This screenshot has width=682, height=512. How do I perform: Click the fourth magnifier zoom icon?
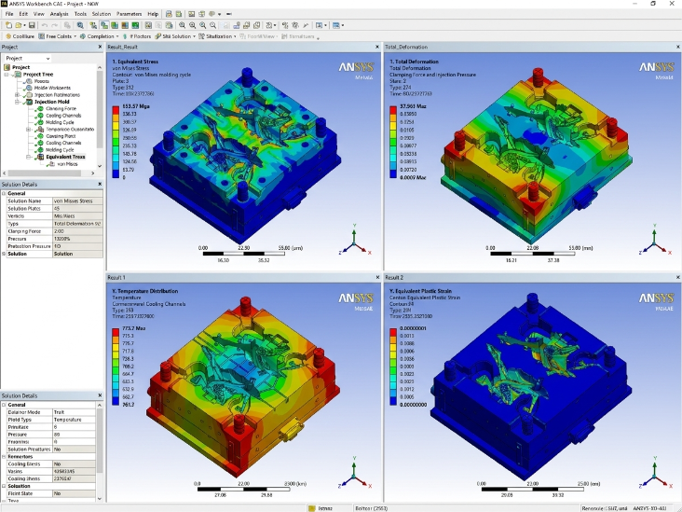point(212,25)
